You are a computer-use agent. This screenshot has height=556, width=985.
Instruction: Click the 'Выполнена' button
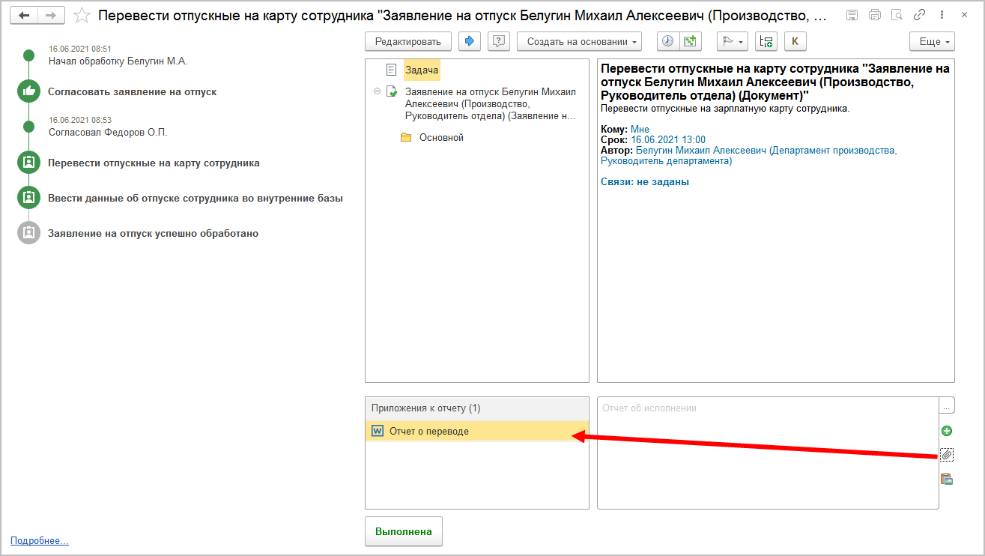(404, 531)
